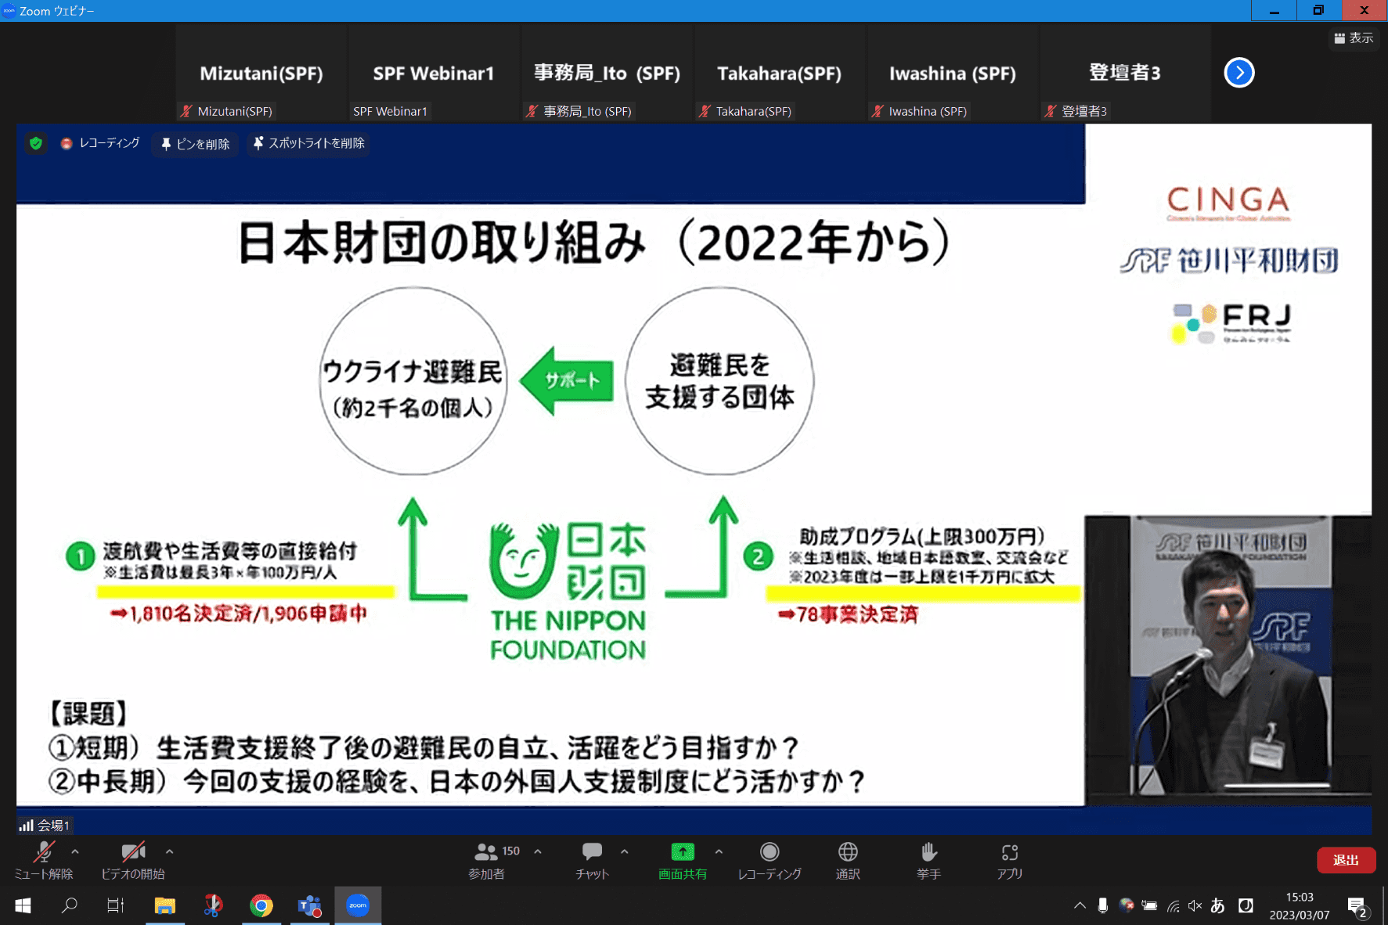
Task: Raise hand with 挙手 icon
Action: coord(929,851)
